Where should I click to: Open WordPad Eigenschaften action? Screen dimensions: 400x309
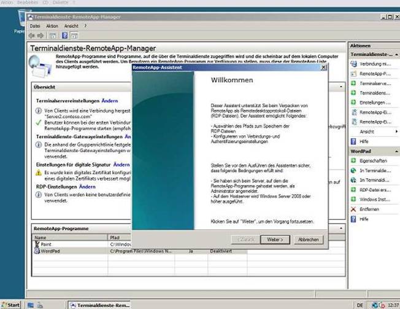374,160
